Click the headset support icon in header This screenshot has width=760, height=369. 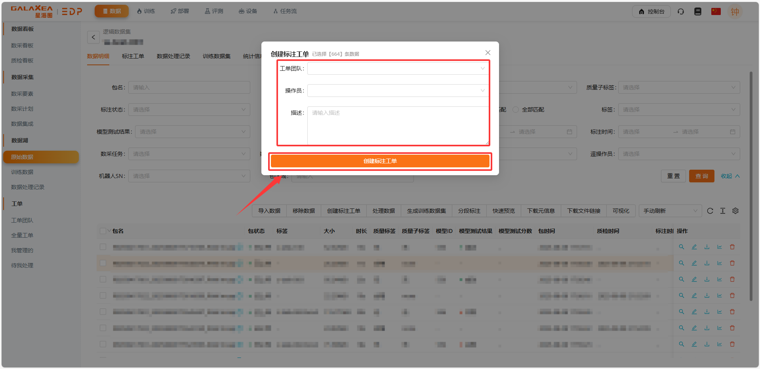point(681,11)
